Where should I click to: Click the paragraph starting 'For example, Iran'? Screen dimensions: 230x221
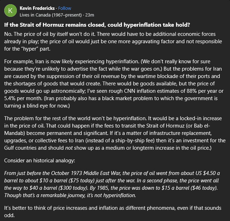[114, 84]
